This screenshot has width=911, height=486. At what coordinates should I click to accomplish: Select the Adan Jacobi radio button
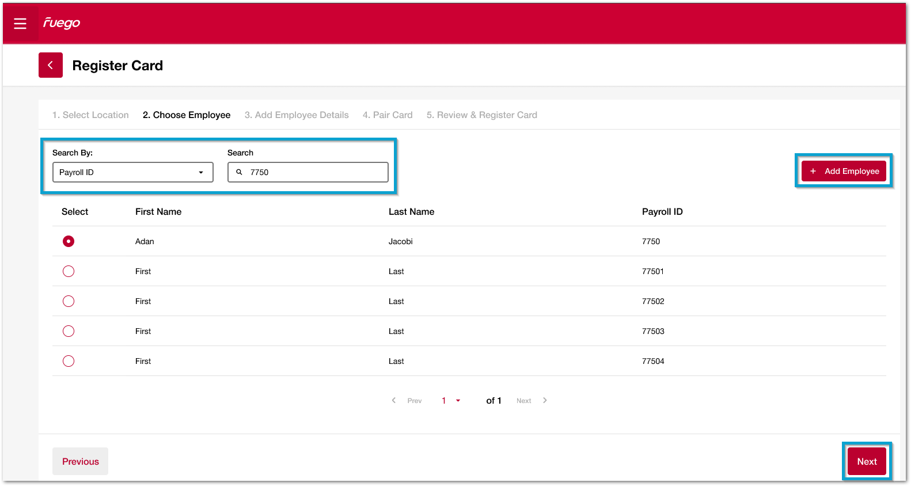click(69, 241)
